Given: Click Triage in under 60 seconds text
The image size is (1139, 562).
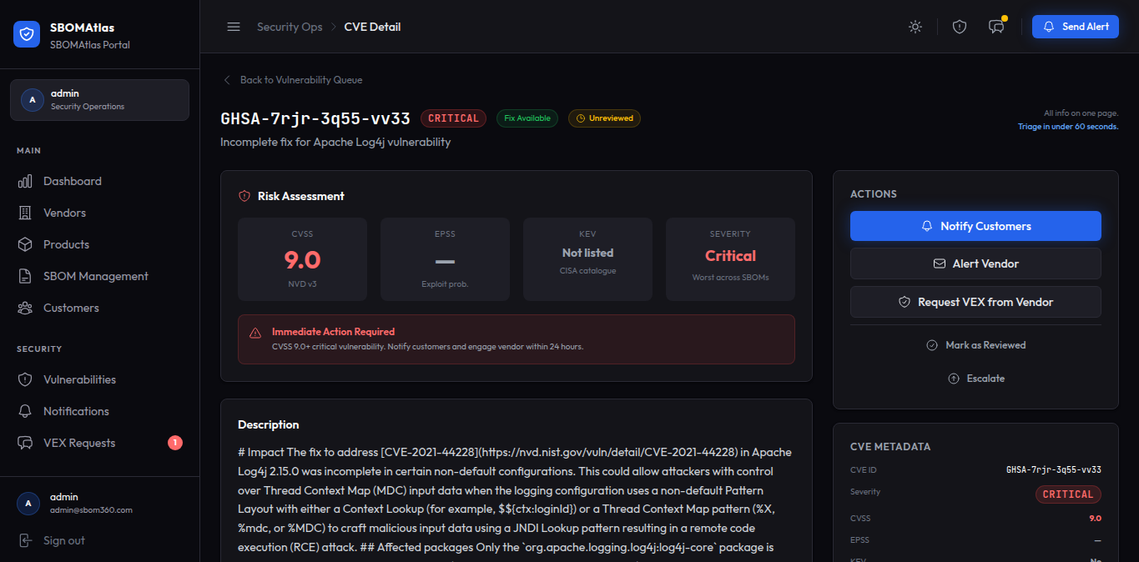Looking at the screenshot, I should pos(1068,127).
